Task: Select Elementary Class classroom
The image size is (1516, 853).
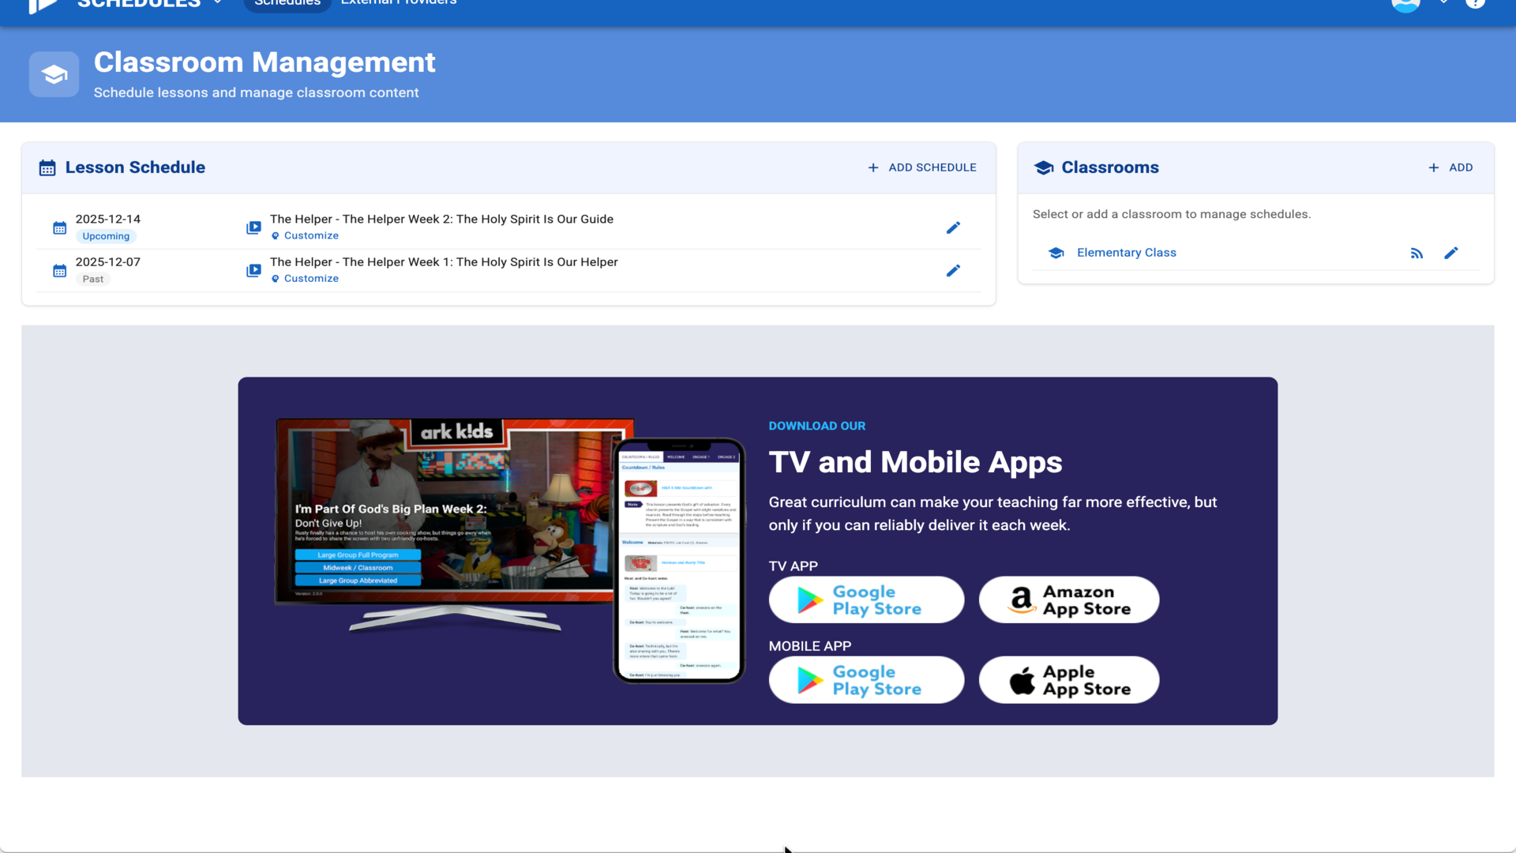Action: pos(1126,253)
